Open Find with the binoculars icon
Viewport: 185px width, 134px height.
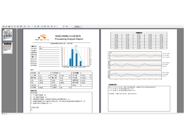[21, 26]
